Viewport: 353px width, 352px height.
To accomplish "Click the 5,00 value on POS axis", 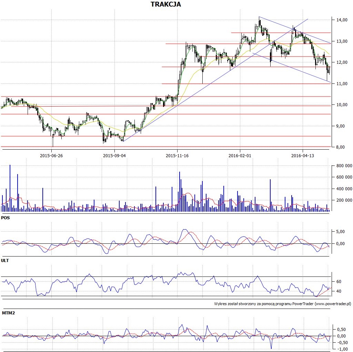I will coord(340,232).
